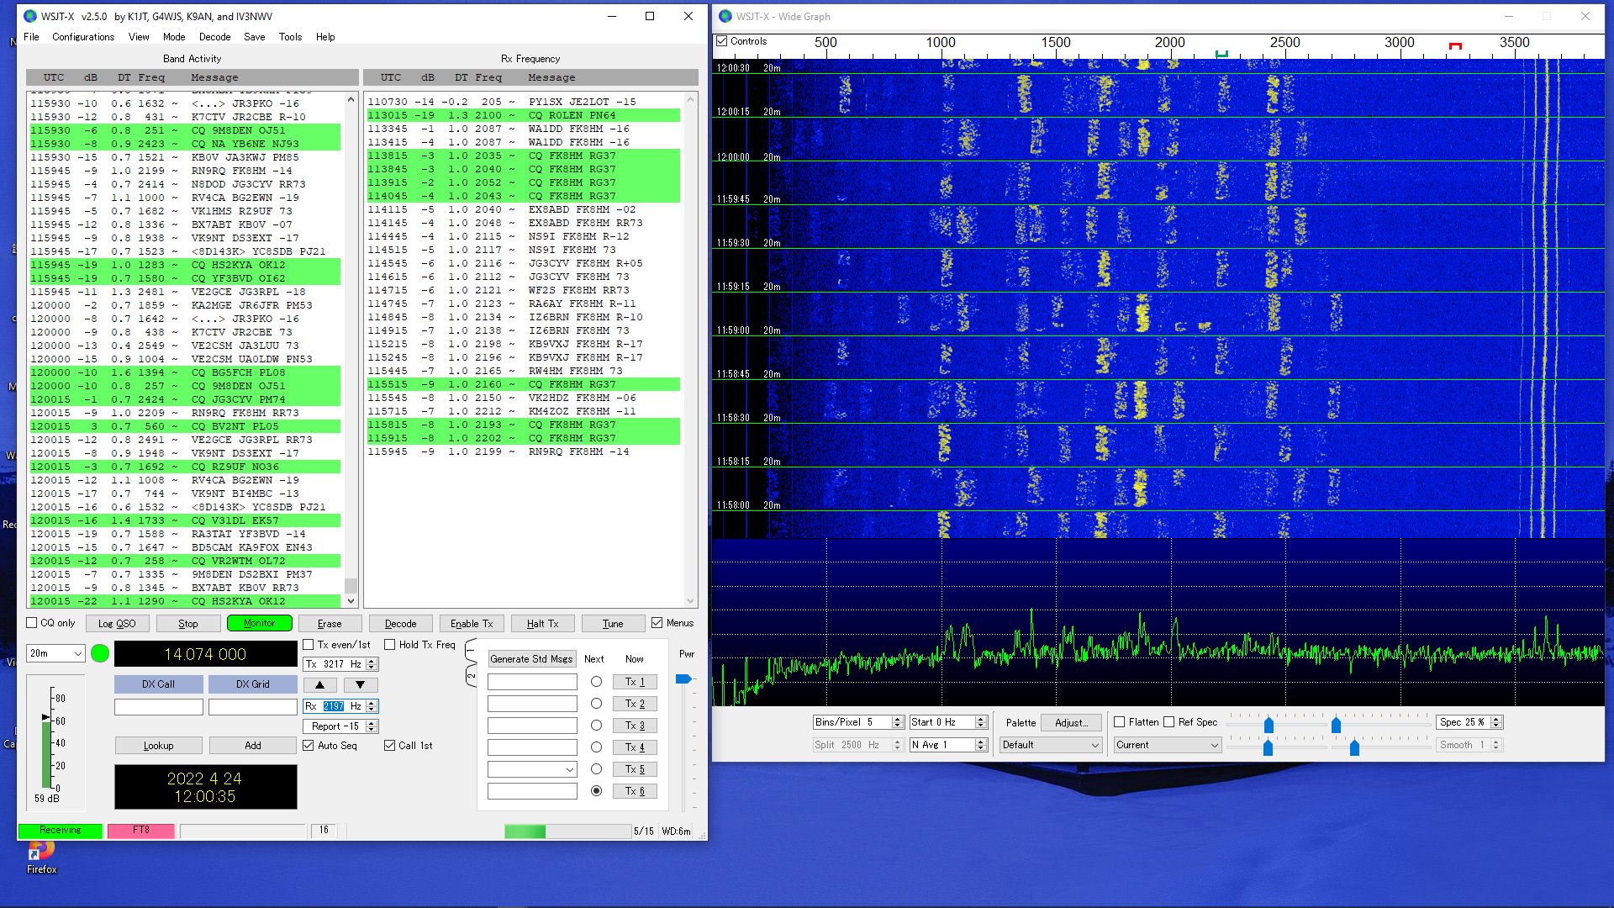Click the red Tx frequency marker on waterfall scale
Screen dimensions: 1614x908
tap(1455, 46)
